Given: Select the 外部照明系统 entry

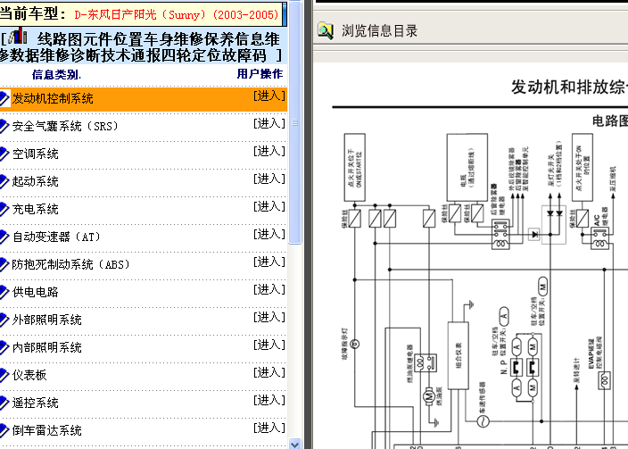Looking at the screenshot, I should (47, 320).
